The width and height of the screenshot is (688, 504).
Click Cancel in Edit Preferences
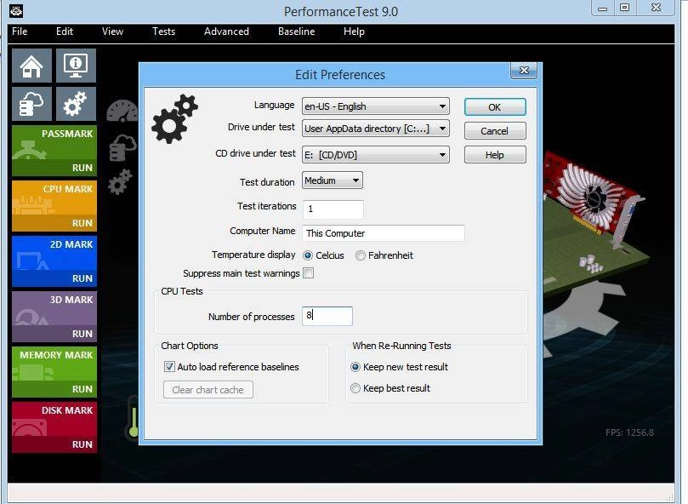pos(495,130)
